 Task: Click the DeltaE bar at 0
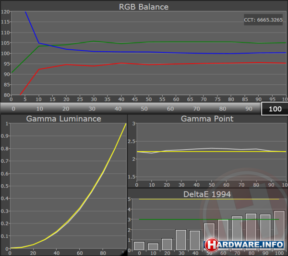point(139,246)
